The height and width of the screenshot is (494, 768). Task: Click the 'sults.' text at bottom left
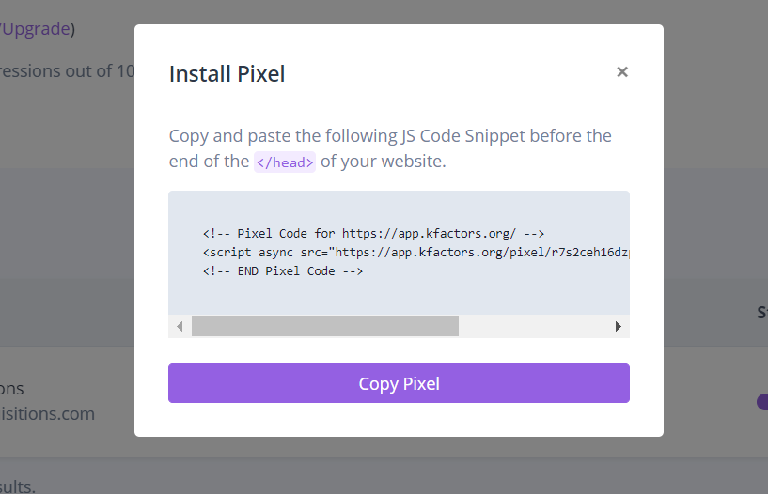click(18, 486)
